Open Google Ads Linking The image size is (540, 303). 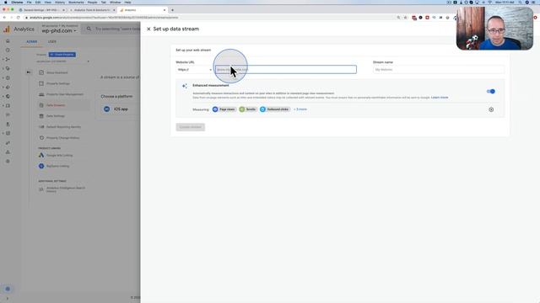coord(59,155)
